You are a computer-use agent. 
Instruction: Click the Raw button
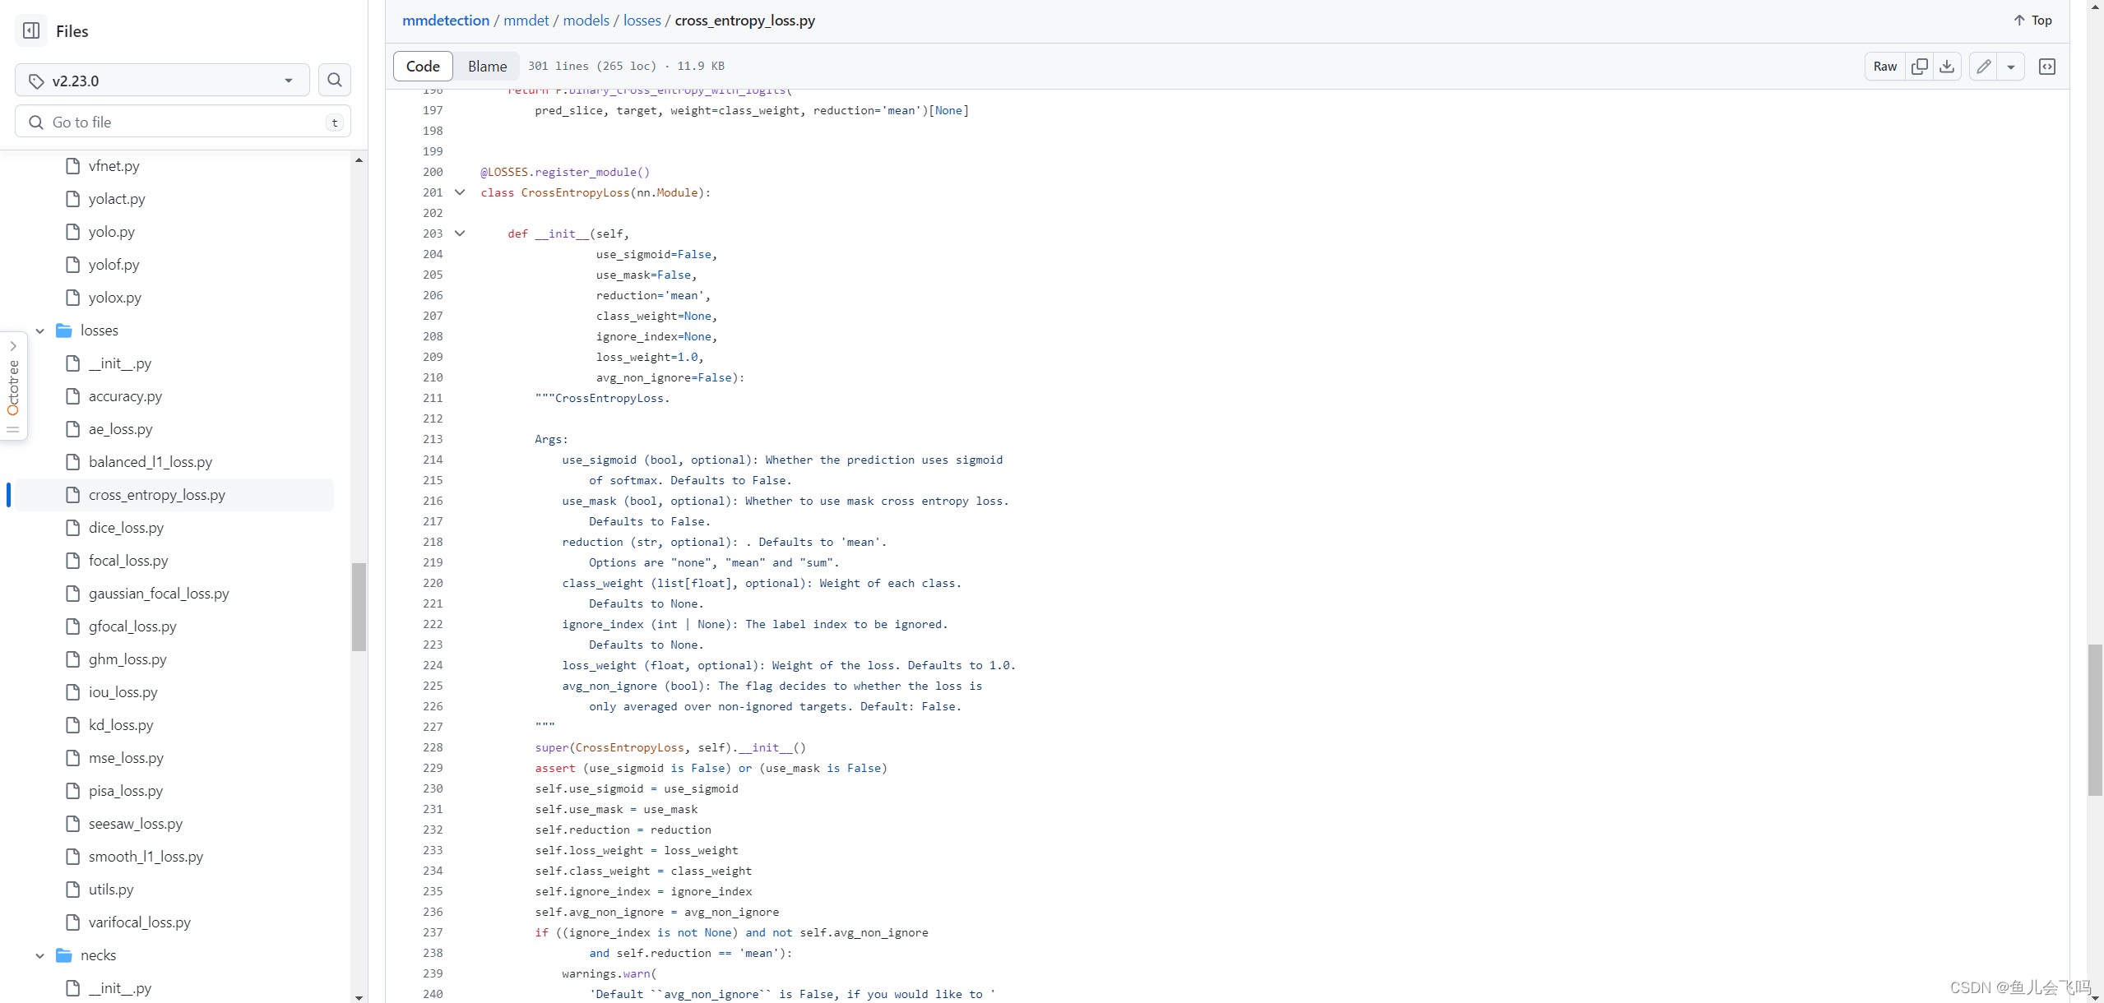(1884, 67)
